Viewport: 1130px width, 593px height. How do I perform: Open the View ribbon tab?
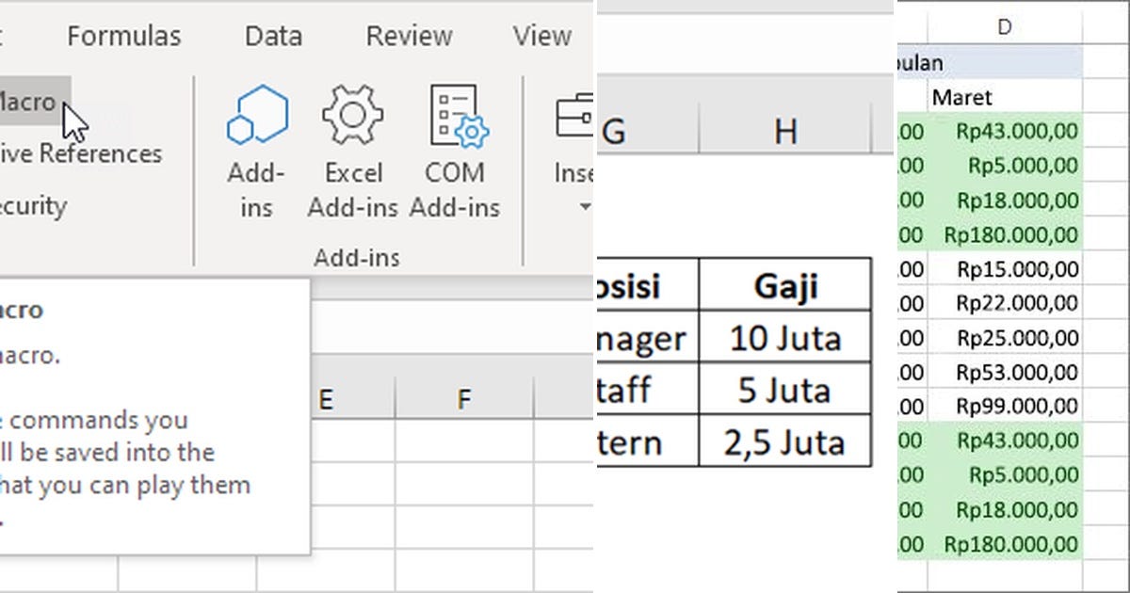coord(541,35)
